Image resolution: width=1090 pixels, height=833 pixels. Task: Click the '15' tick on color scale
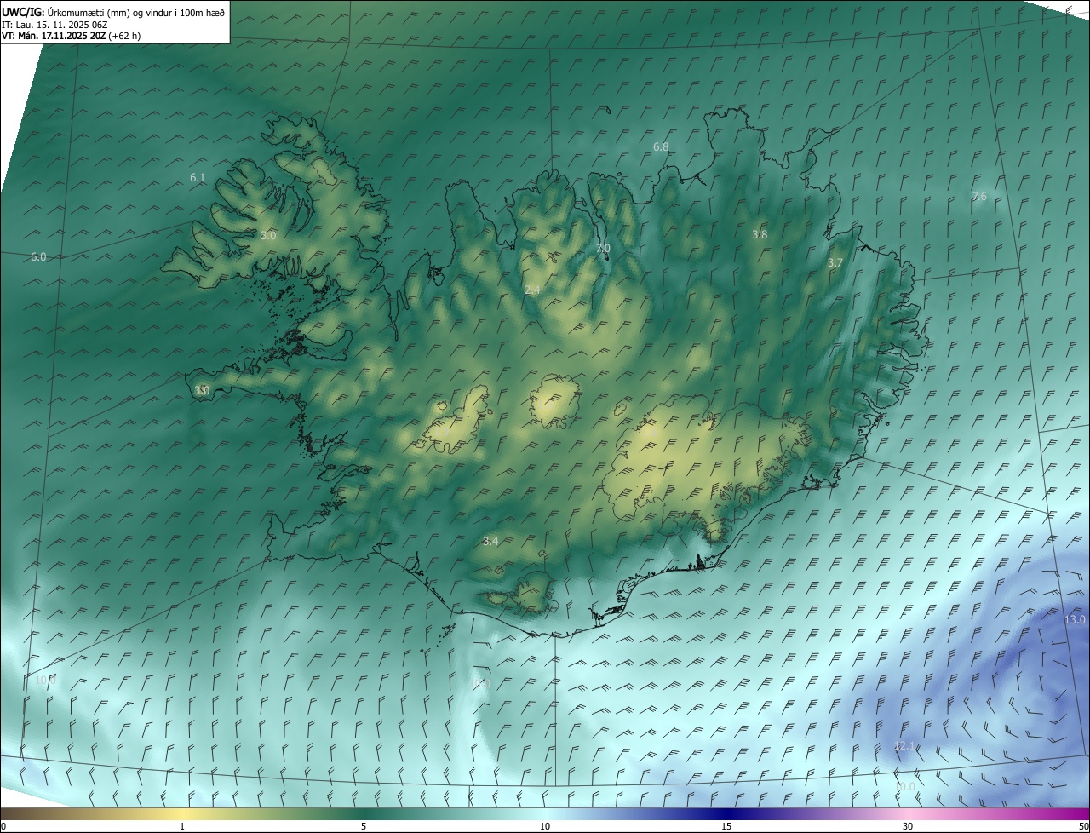coord(726,826)
